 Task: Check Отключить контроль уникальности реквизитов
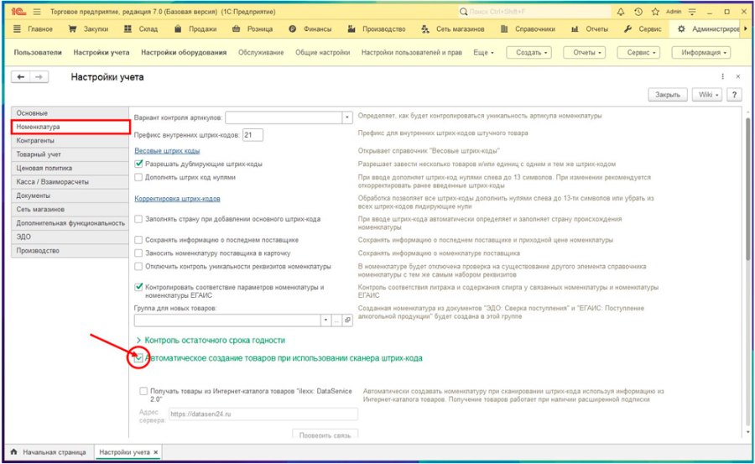tap(138, 266)
